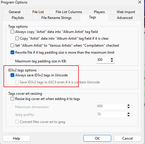
Task: Open the File List Columns tab
Action: click(x=69, y=12)
